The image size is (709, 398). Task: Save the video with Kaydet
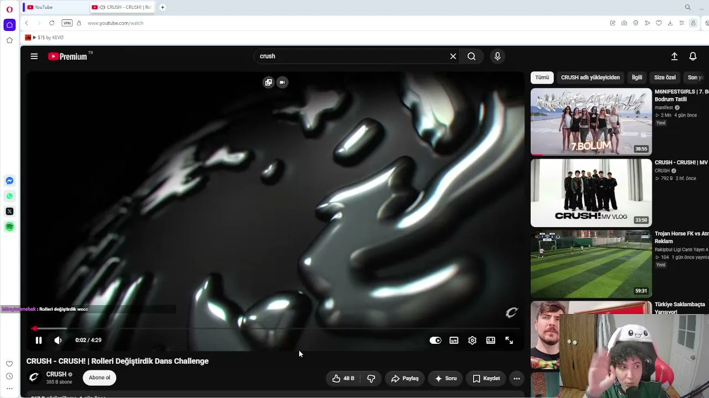[x=486, y=379]
